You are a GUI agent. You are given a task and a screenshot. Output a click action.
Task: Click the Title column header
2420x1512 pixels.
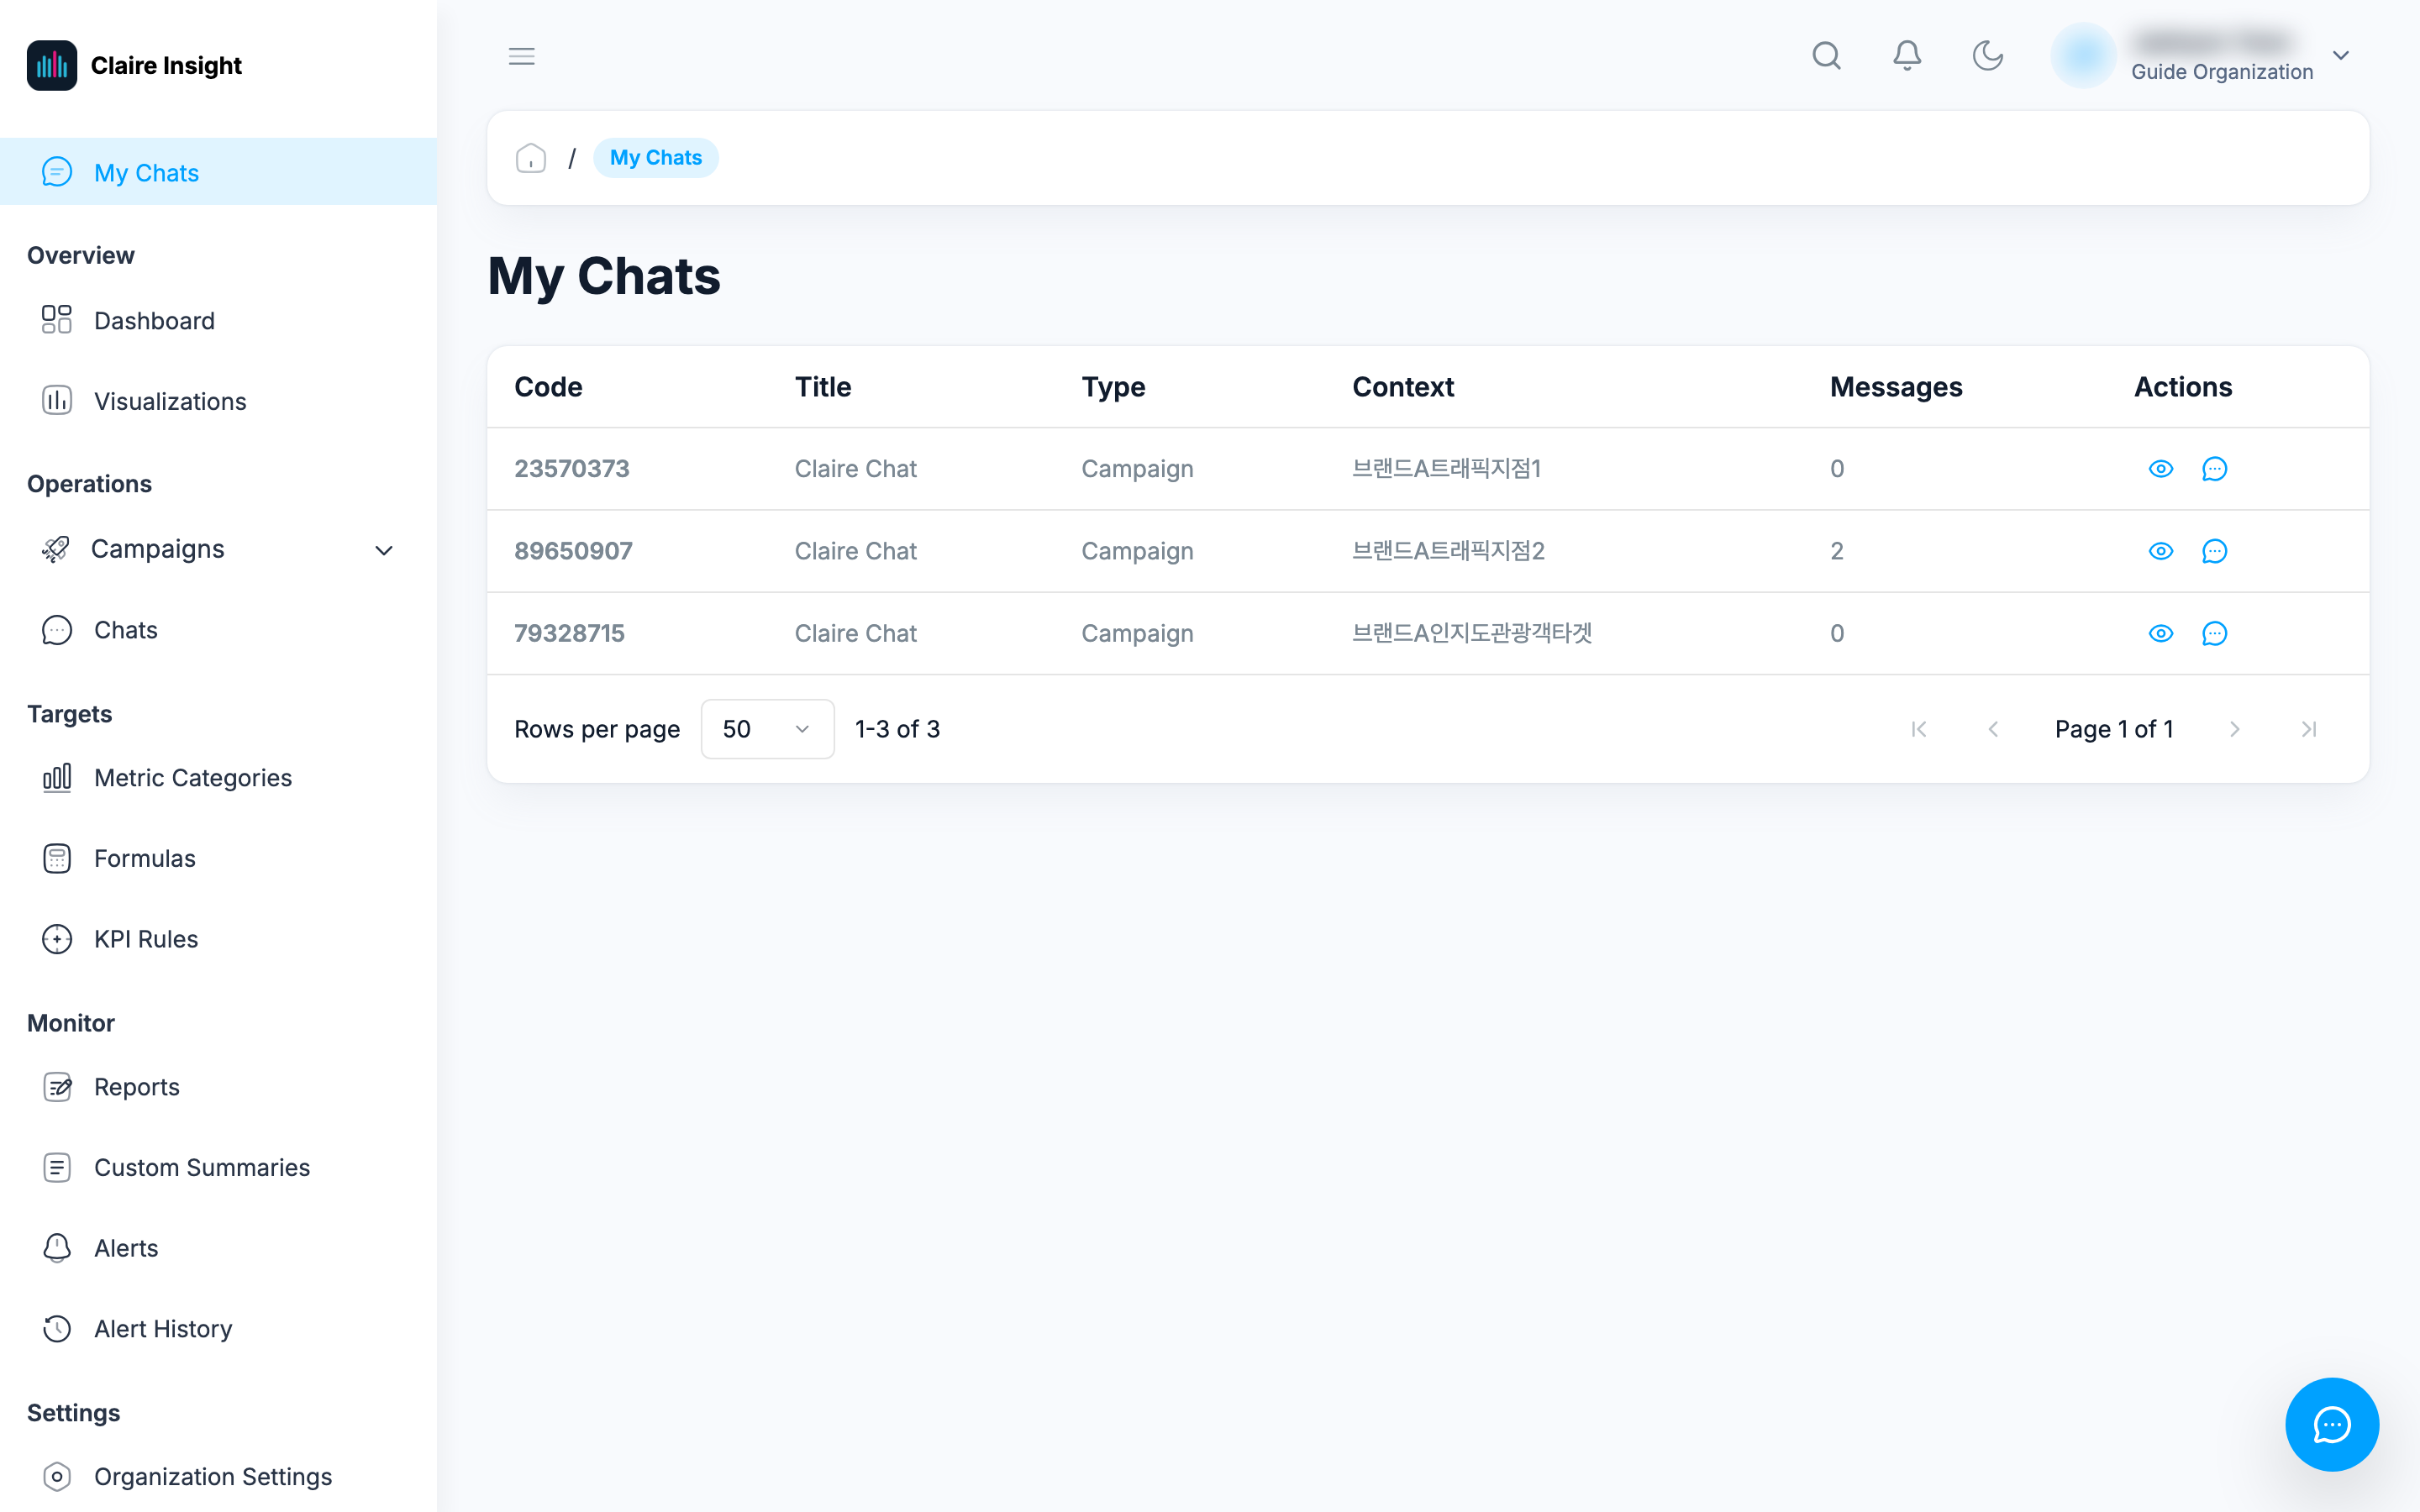point(823,387)
